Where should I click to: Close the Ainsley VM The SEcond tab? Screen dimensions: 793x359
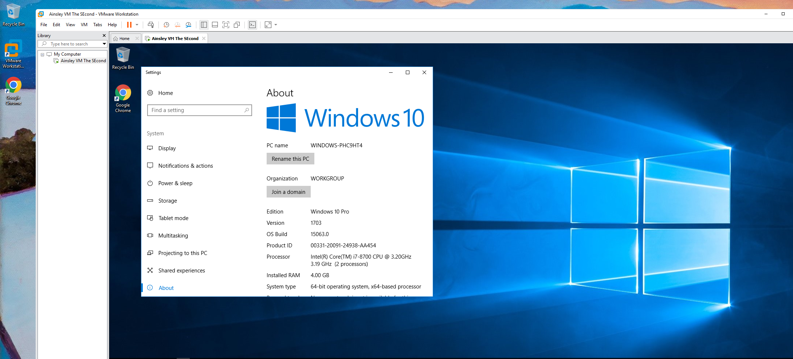[x=204, y=39]
